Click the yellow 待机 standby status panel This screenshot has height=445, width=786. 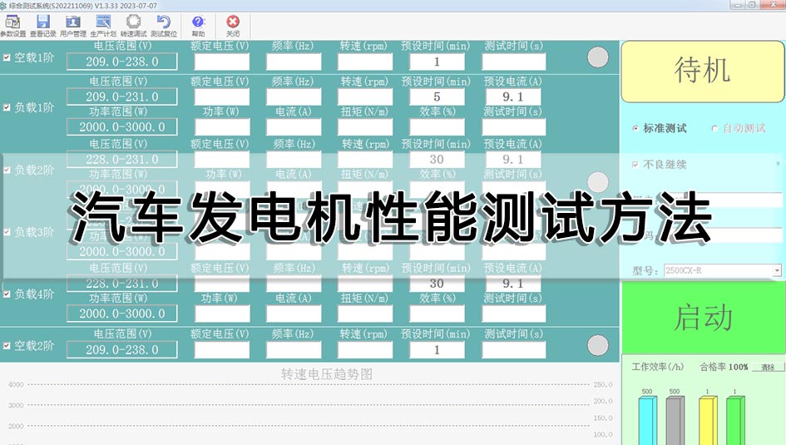pyautogui.click(x=702, y=72)
